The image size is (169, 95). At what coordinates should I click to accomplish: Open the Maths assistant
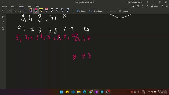(x=123, y=11)
